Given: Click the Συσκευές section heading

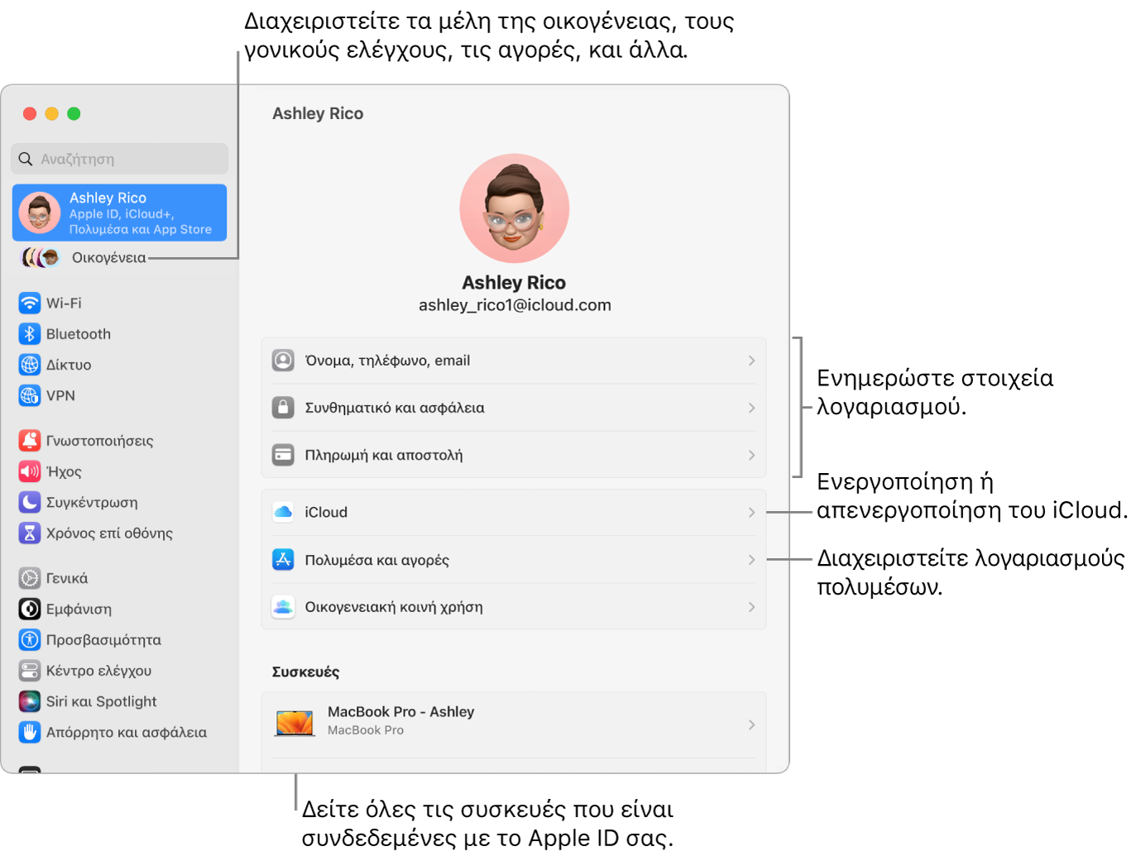Looking at the screenshot, I should tap(305, 672).
